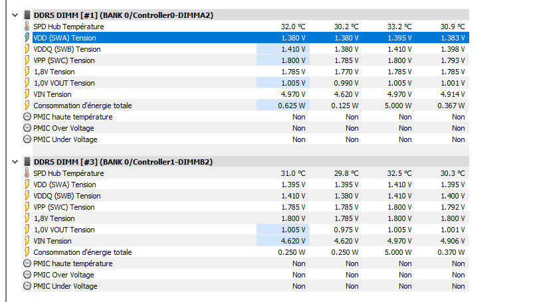The image size is (535, 302).
Task: Click lightning icon beside DIMM #3 VPP (SWC)
Action: coord(27,206)
